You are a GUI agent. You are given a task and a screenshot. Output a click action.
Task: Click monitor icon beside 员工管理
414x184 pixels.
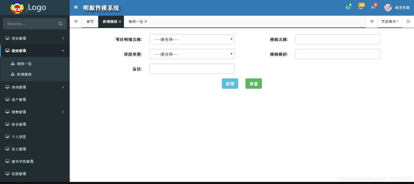tap(7, 149)
